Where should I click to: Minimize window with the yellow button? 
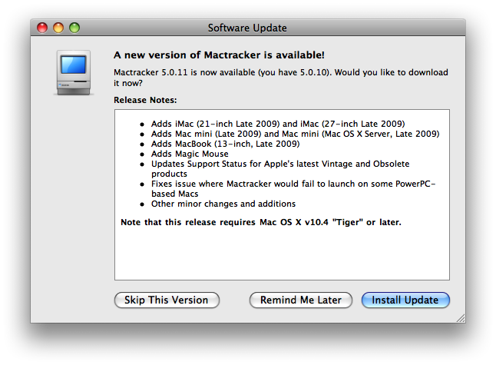point(58,28)
